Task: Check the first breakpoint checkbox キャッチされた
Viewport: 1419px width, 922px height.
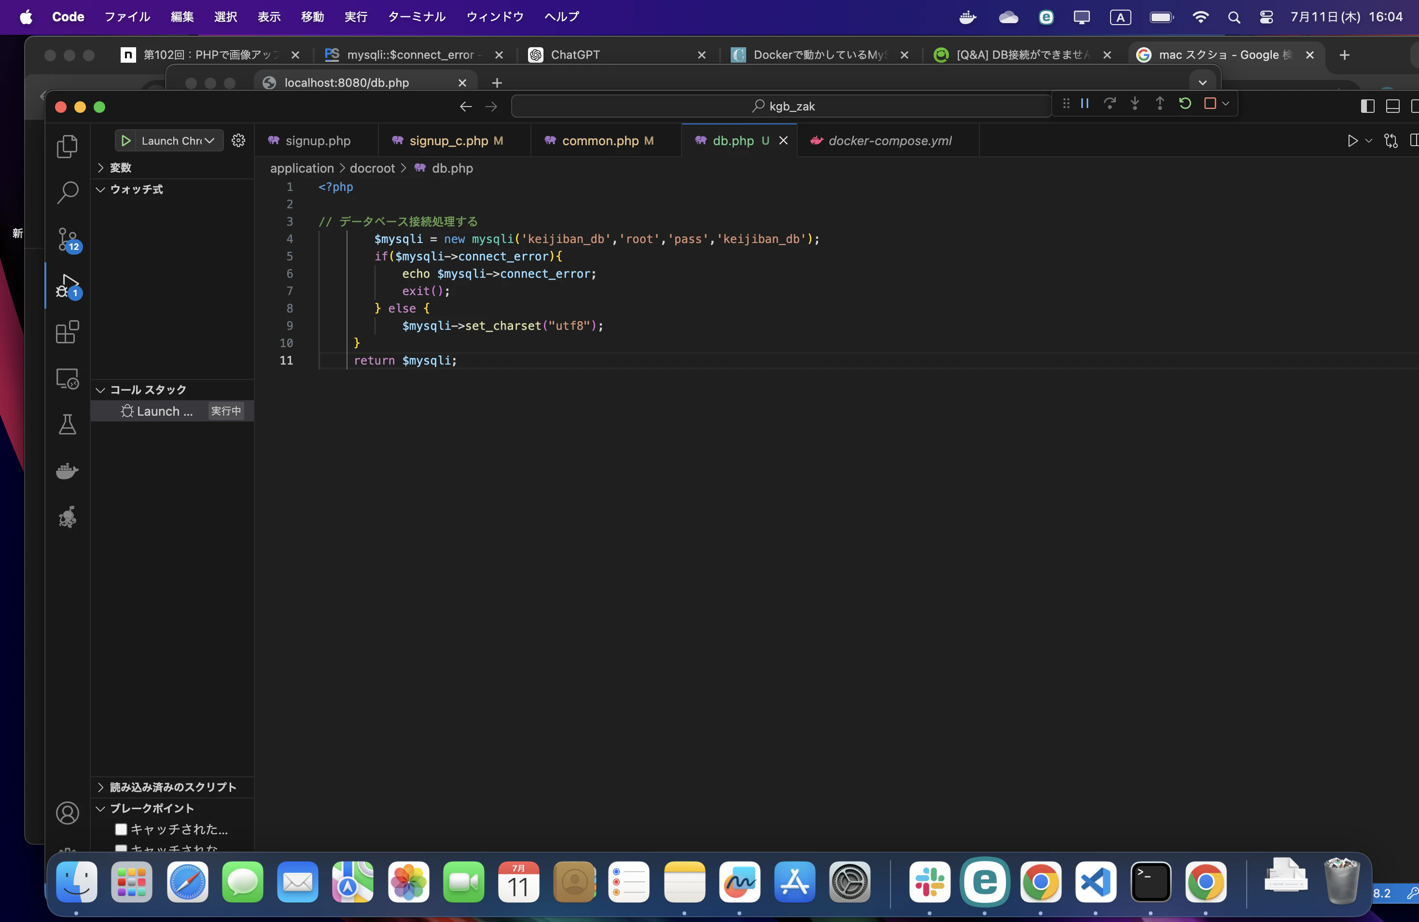Action: coord(121,829)
